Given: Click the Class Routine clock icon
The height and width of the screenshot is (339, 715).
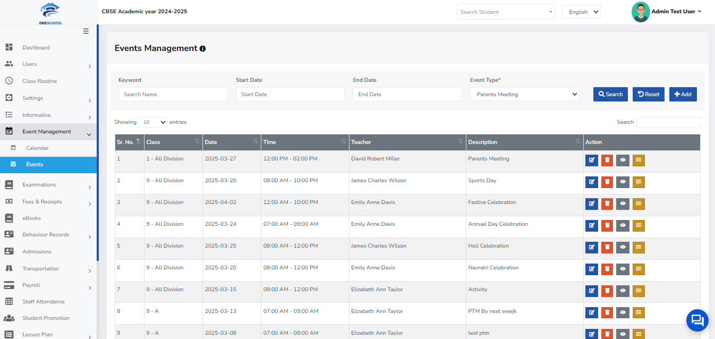Looking at the screenshot, I should pyautogui.click(x=9, y=81).
